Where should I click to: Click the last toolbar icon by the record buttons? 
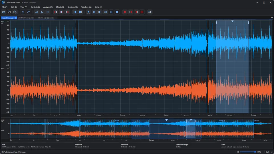(x=150, y=12)
